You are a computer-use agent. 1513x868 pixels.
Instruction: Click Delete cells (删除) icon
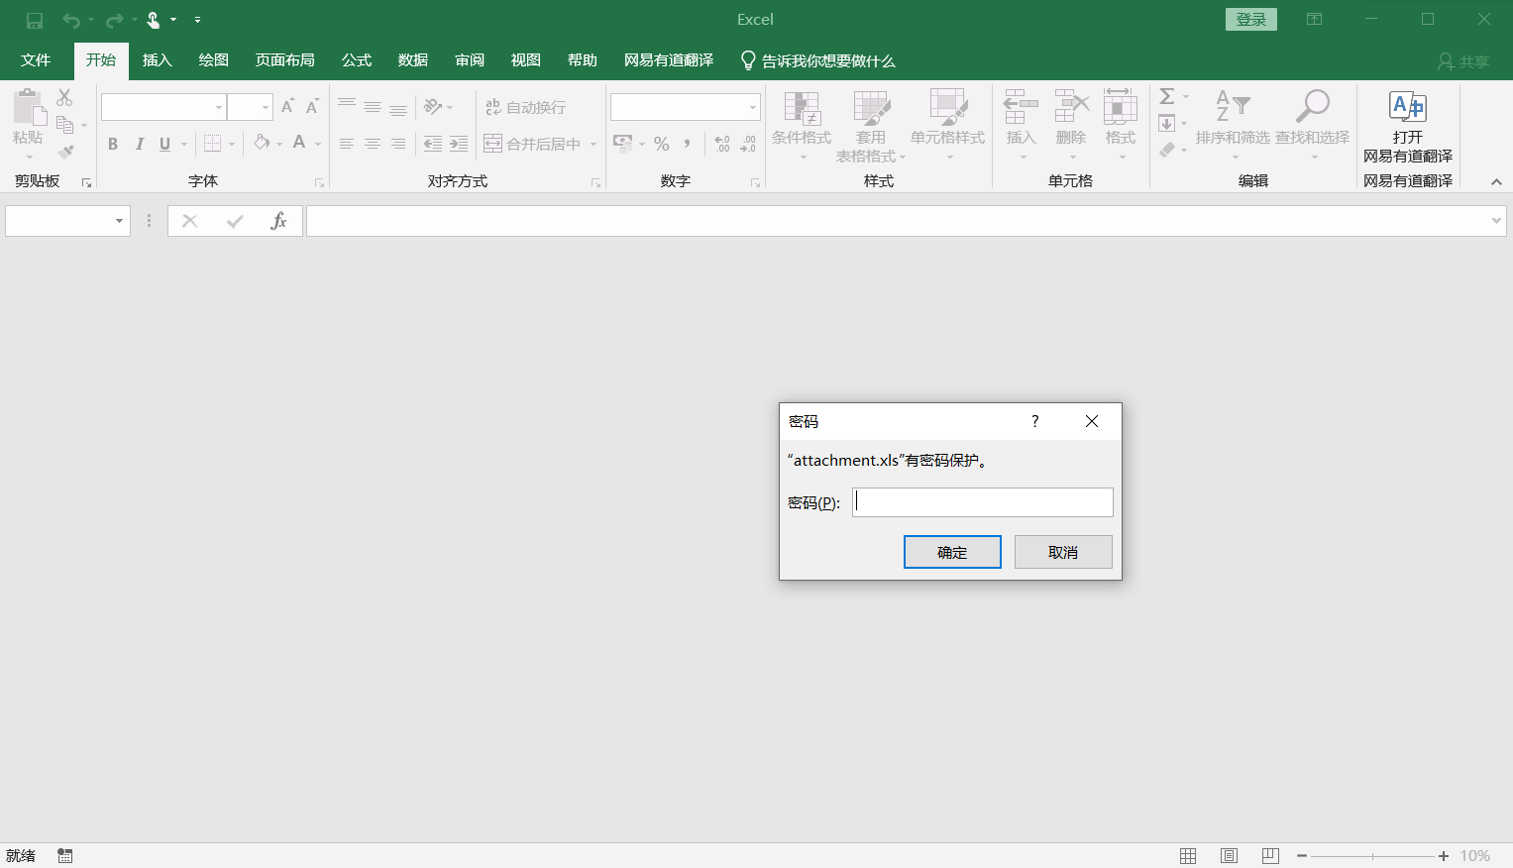click(1071, 106)
